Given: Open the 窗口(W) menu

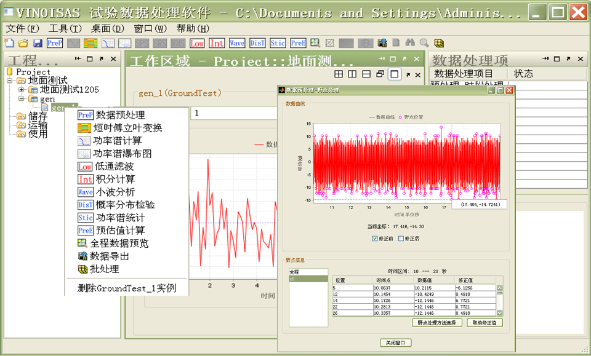Looking at the screenshot, I should pos(150,29).
